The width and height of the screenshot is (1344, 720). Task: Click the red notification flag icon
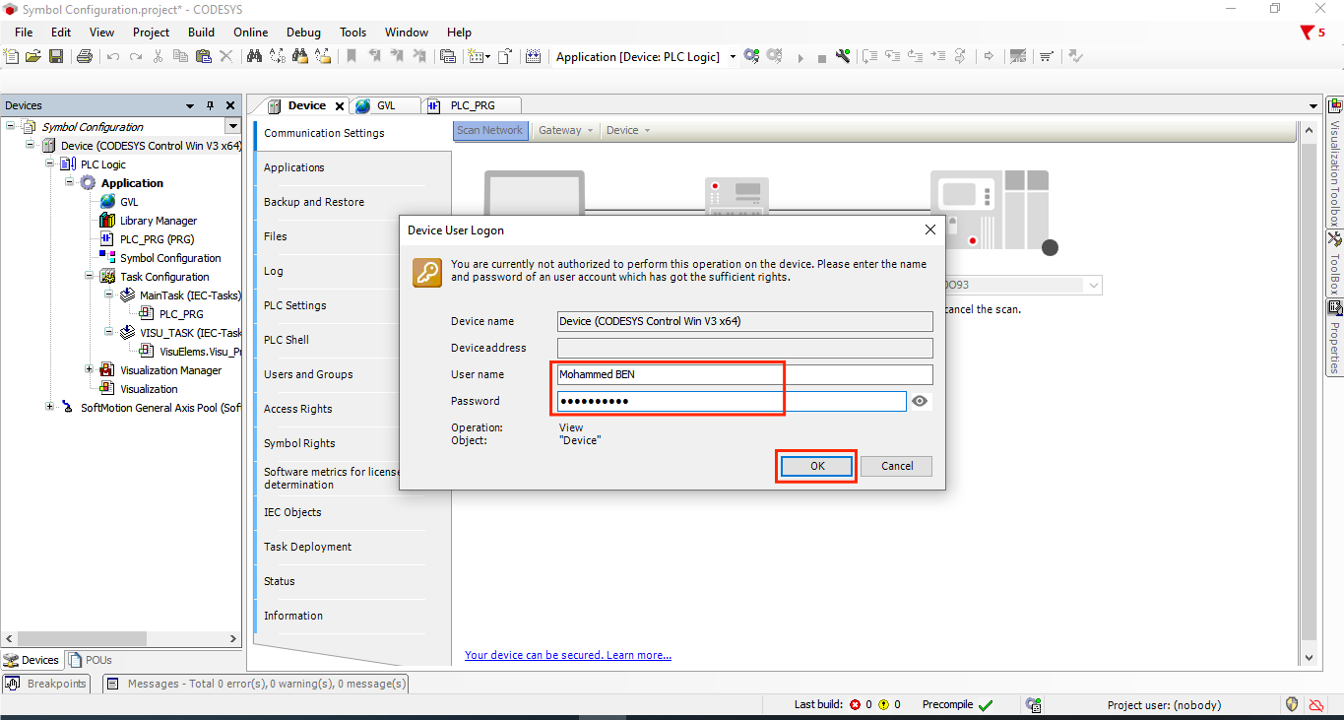coord(1307,33)
